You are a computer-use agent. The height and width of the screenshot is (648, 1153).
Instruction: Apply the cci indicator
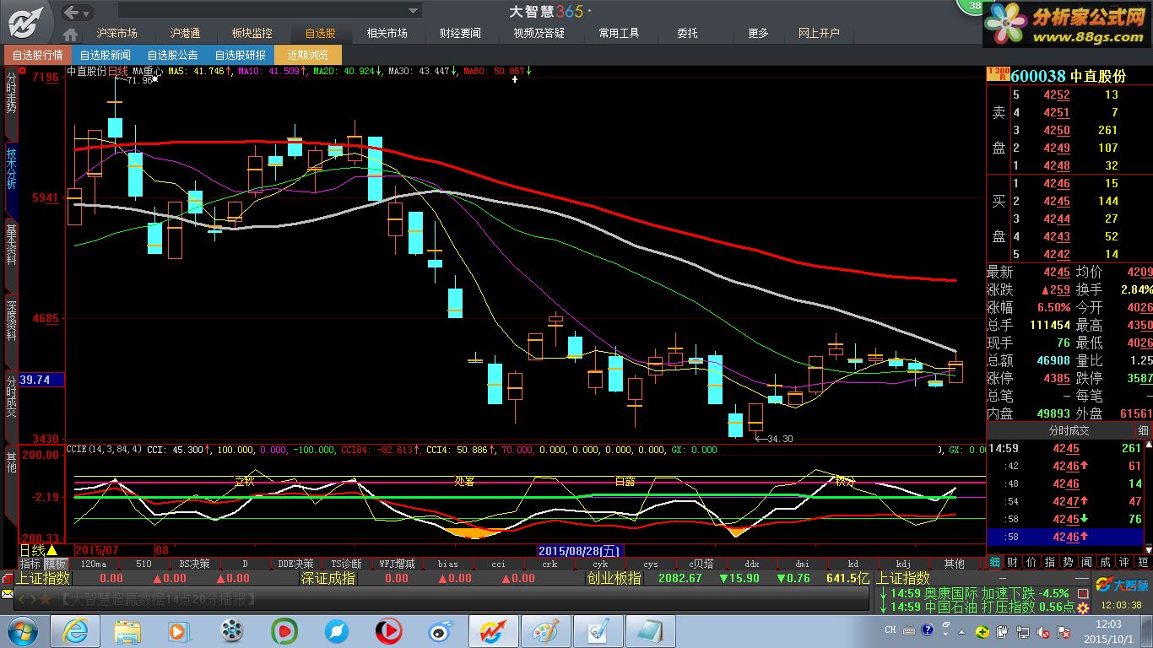[498, 564]
